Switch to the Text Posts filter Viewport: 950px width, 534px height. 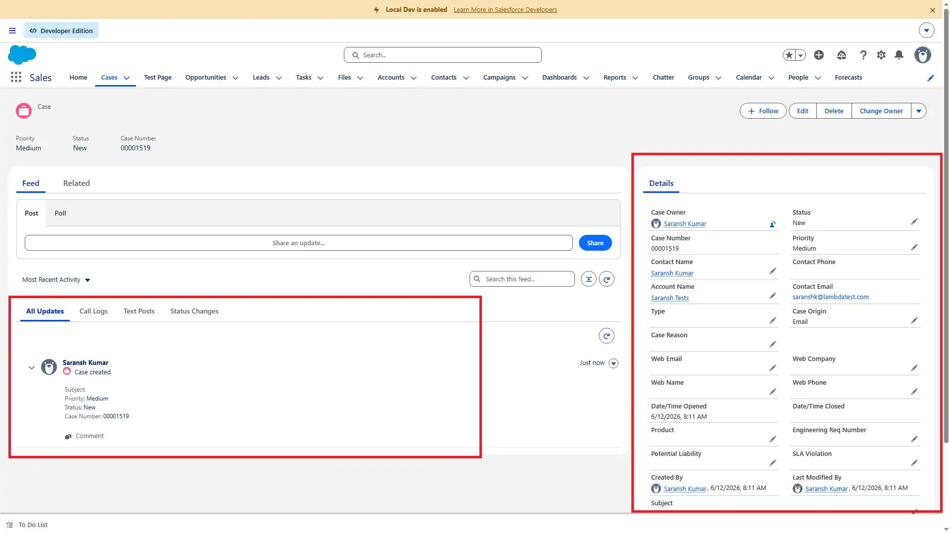coord(139,311)
